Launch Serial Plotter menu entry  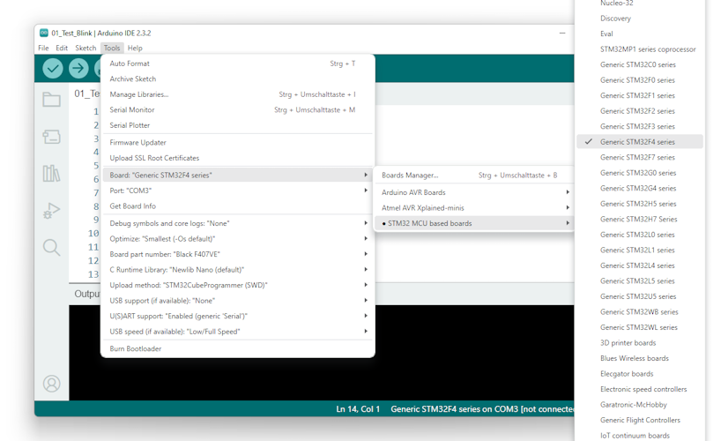click(238, 125)
